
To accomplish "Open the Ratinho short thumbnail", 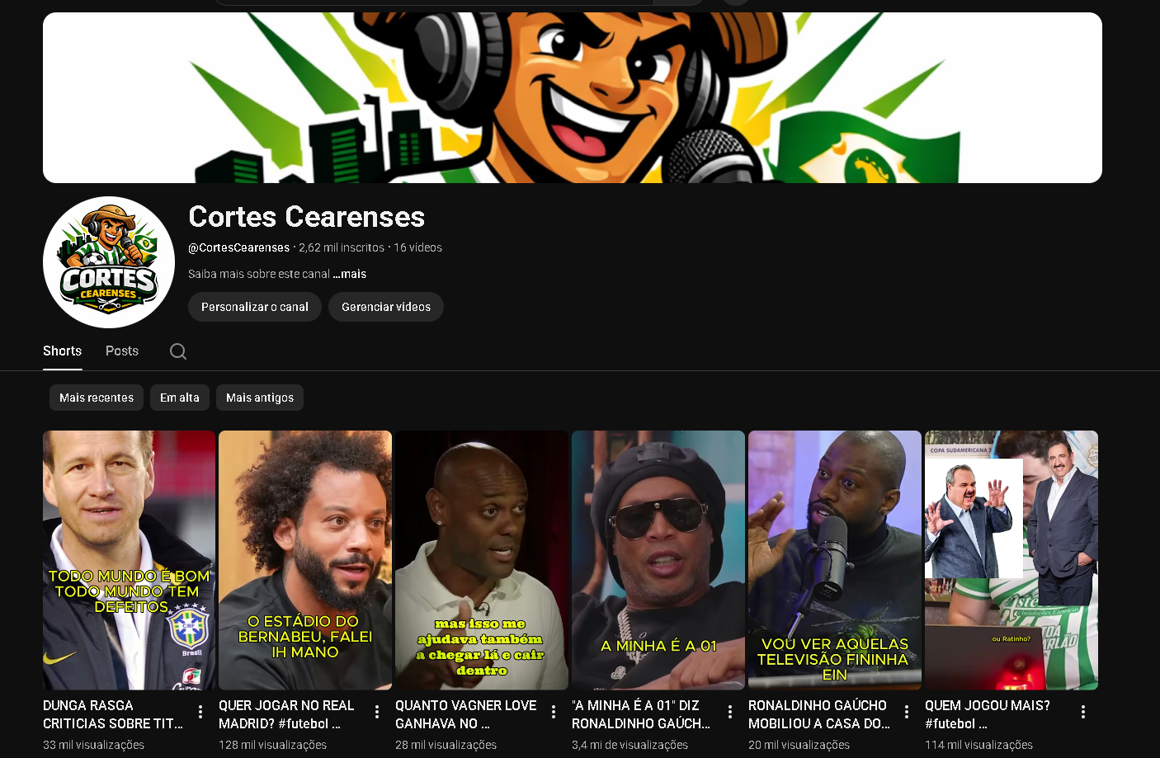I will pyautogui.click(x=1011, y=560).
